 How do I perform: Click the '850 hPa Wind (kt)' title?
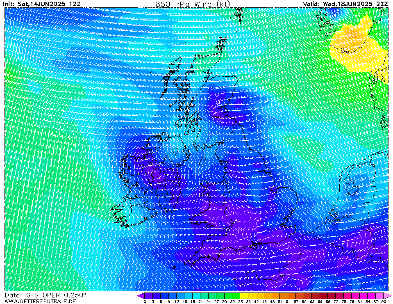click(193, 4)
